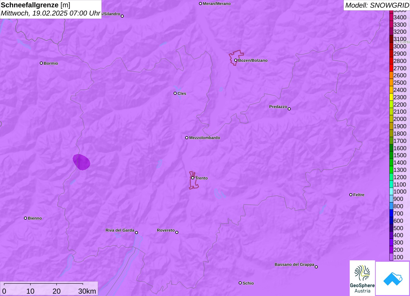Screen dimensions: 410x296
Task: Click the 20 mark on scale bar
Action: (57, 291)
